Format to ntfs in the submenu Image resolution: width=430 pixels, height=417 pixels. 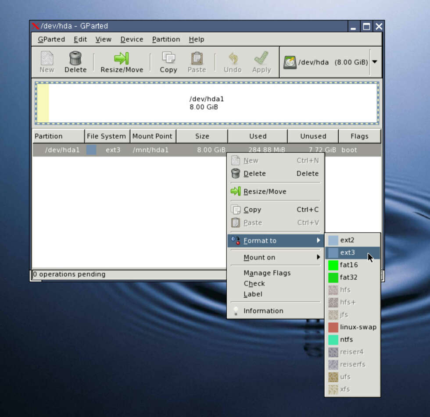pos(352,339)
